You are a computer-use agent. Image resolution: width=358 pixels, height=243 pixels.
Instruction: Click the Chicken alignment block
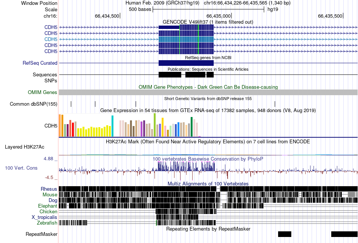pos(186,211)
